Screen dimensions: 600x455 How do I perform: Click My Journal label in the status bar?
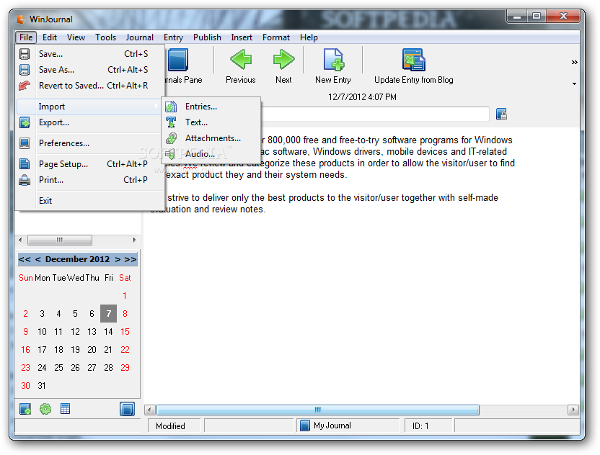(x=332, y=425)
